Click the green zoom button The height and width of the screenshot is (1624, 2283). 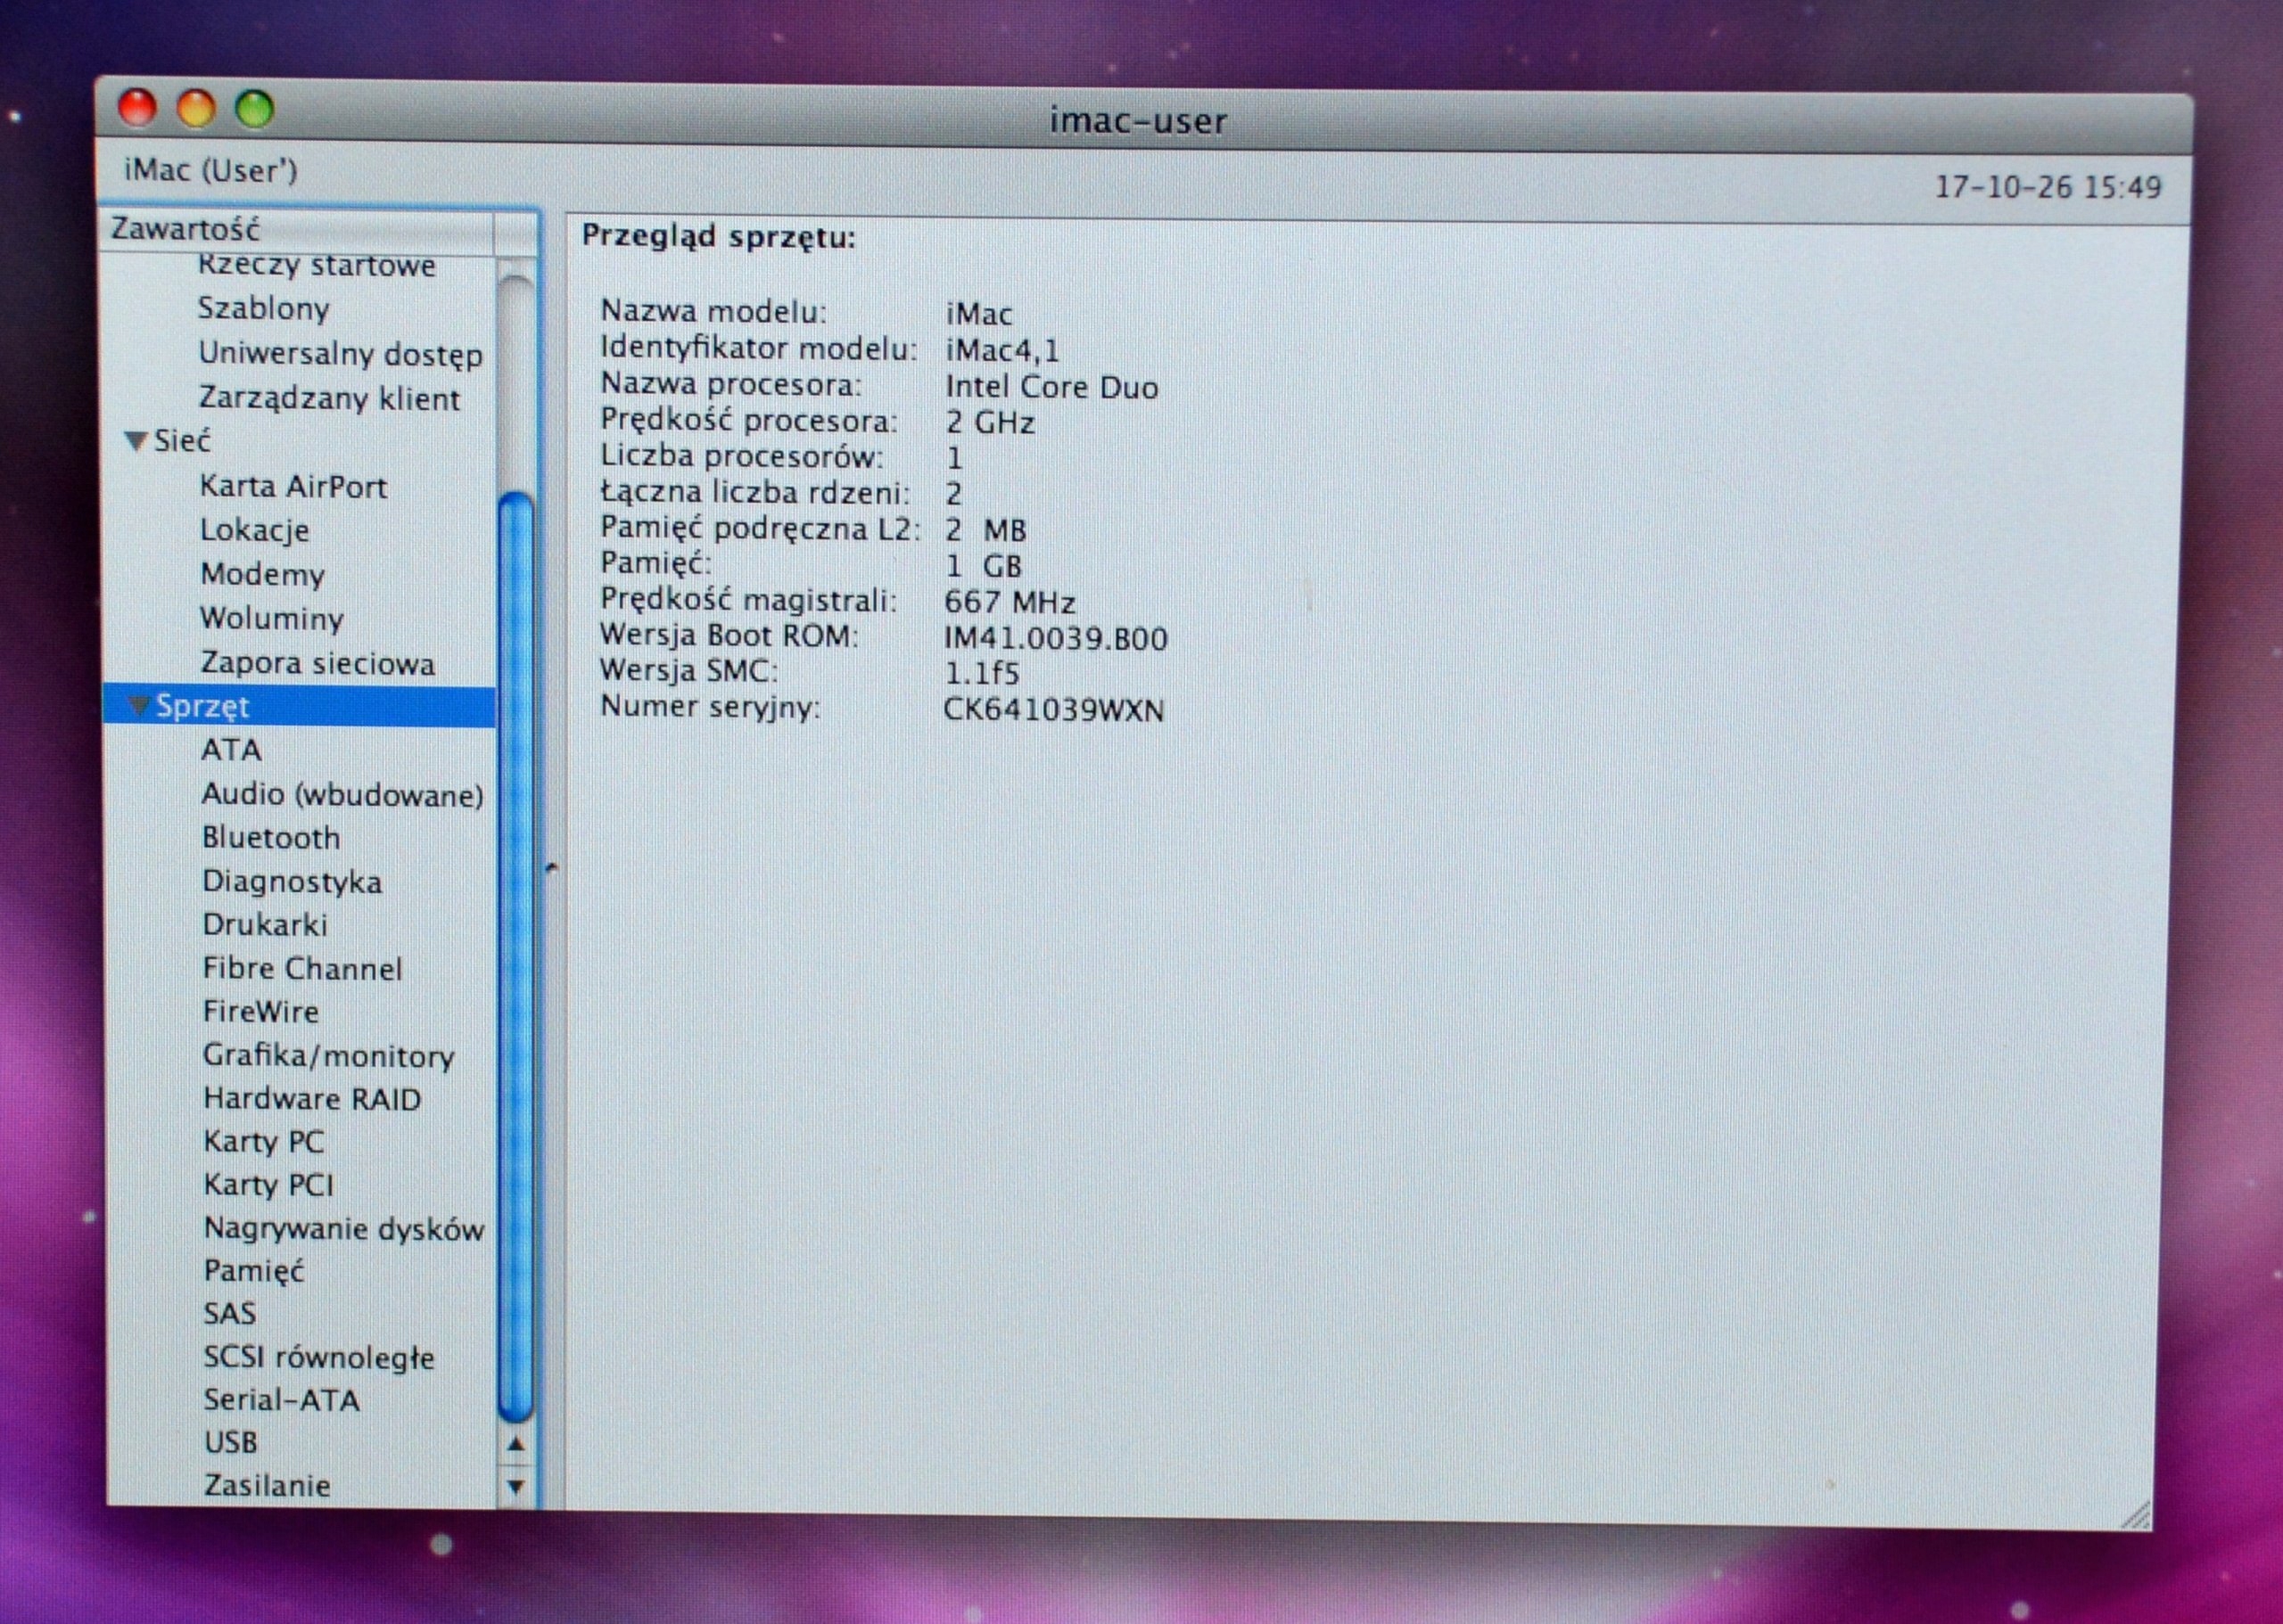point(254,110)
